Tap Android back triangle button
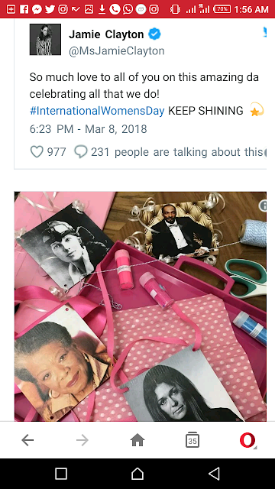The height and width of the screenshot is (489, 275). (214, 474)
